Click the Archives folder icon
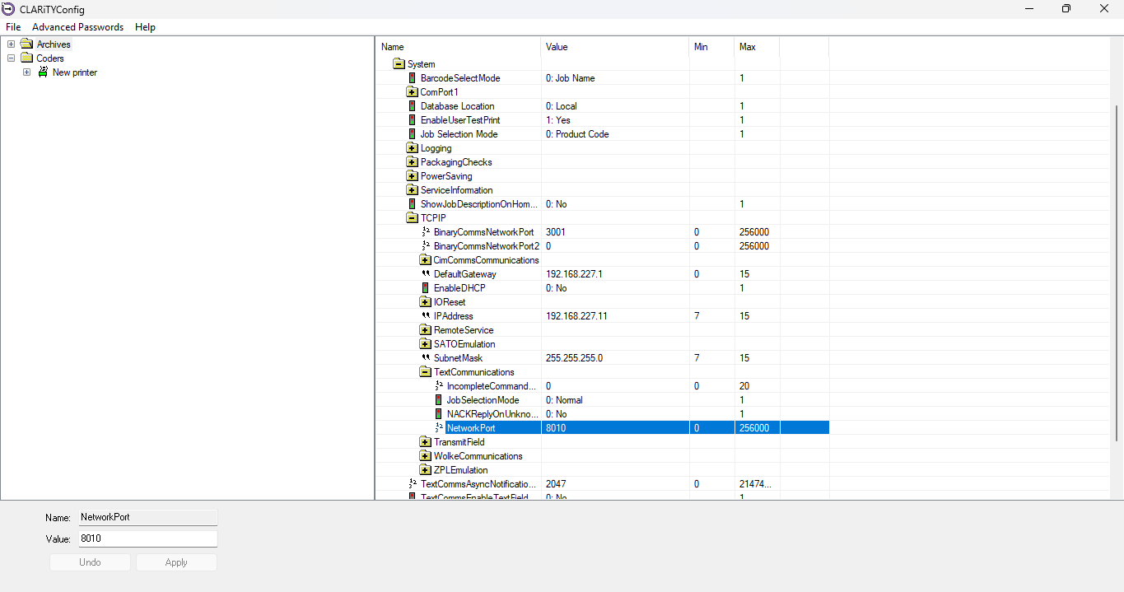 tap(26, 44)
